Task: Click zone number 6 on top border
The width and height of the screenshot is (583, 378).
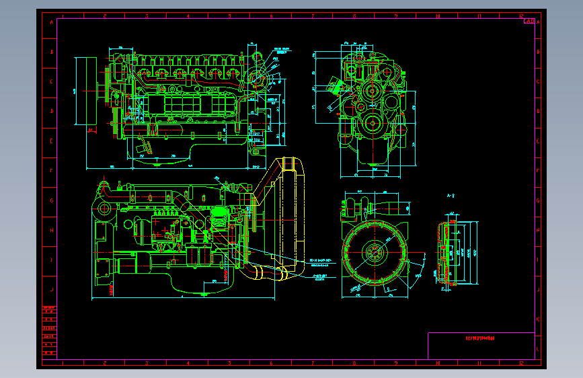Action: coord(271,16)
